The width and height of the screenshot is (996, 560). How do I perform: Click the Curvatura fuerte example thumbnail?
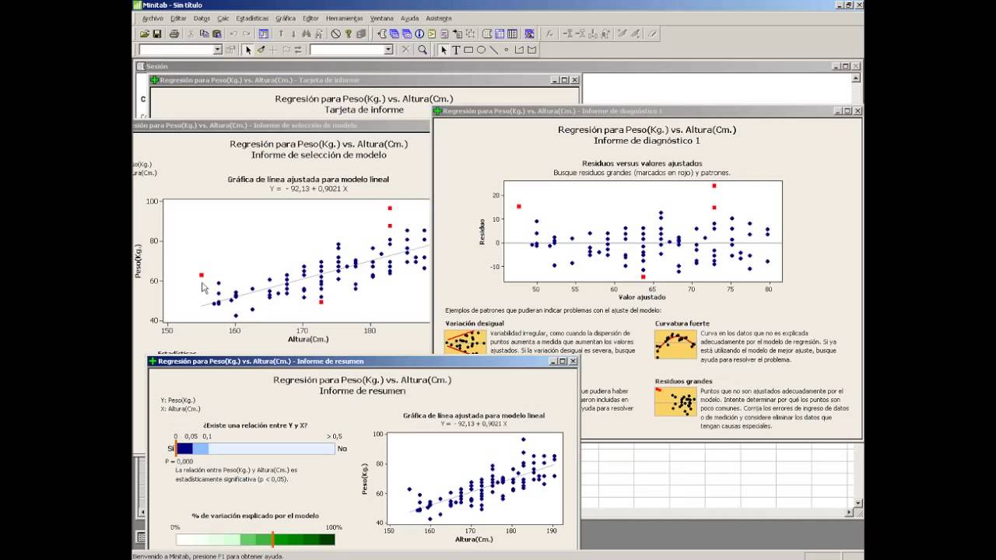(675, 344)
